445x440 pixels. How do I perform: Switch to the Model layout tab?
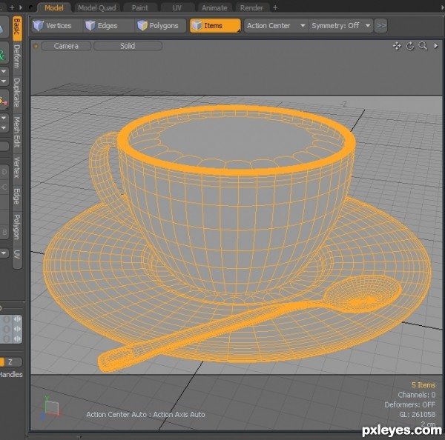click(53, 7)
